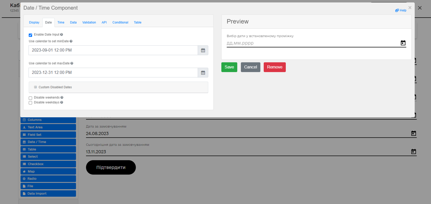
Task: Enable the Disable weekends checkbox
Action: [x=31, y=98]
